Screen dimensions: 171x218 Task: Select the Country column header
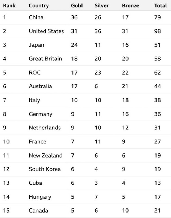click(x=39, y=6)
